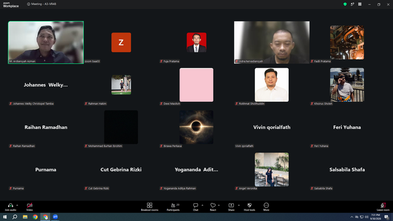The width and height of the screenshot is (393, 221).
Task: Click muted mic icon beside Khoirus Sholeh label
Action: click(312, 104)
